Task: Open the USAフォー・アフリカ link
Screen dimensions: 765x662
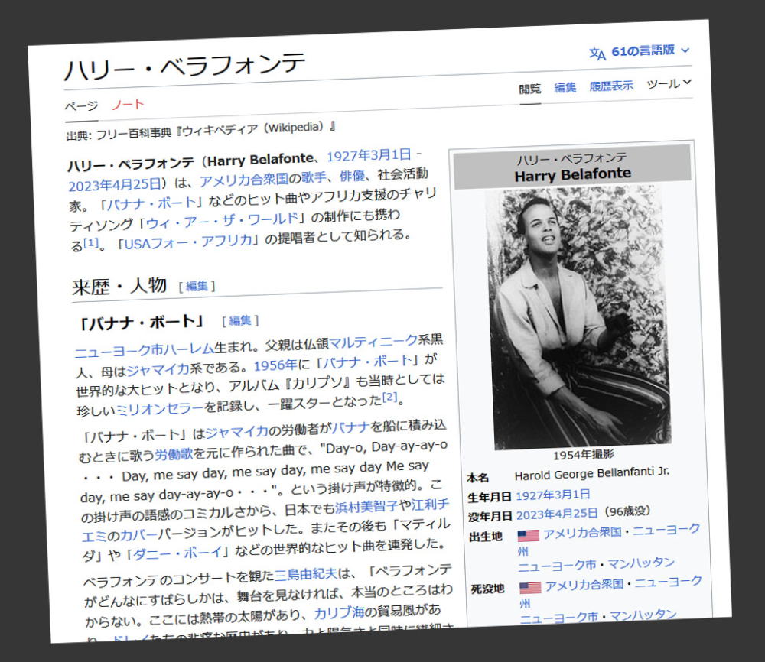Action: point(188,242)
